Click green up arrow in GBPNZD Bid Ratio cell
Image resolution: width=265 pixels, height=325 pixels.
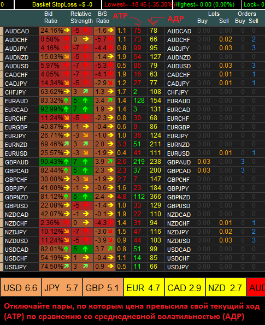pos(66,197)
